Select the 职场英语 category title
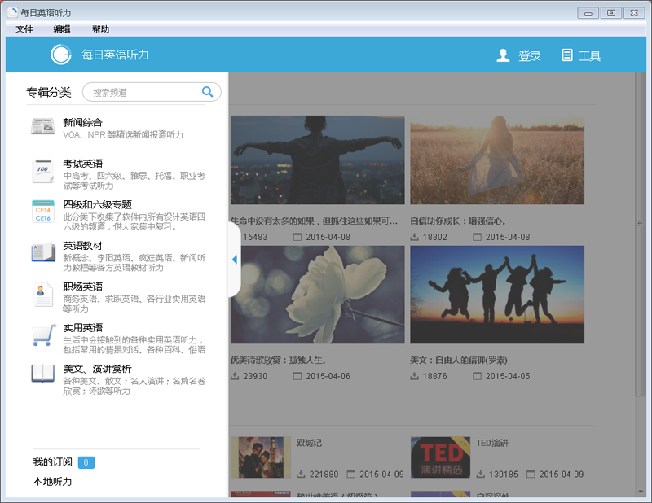 (83, 286)
